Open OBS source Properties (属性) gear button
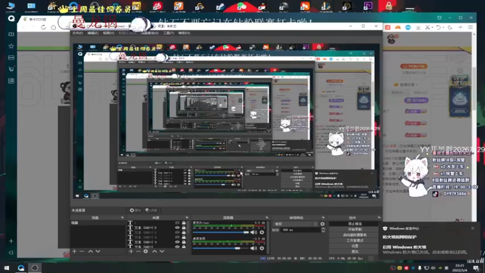The image size is (485, 273). click(x=135, y=210)
